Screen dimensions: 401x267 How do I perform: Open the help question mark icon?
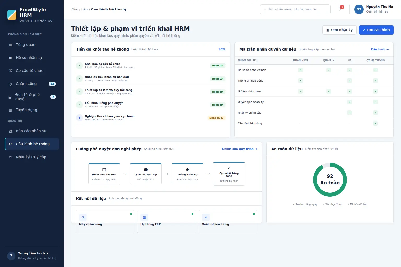click(11, 256)
